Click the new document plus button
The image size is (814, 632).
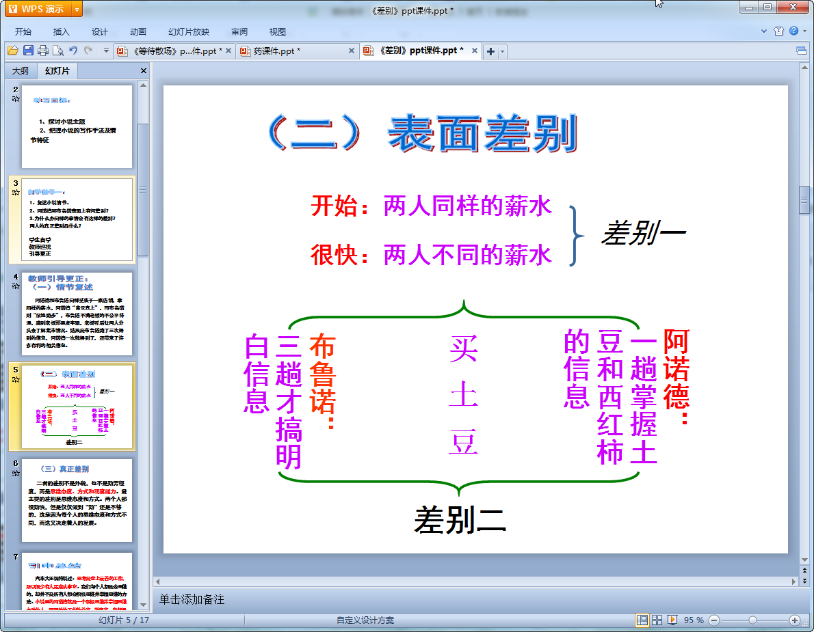pos(490,51)
